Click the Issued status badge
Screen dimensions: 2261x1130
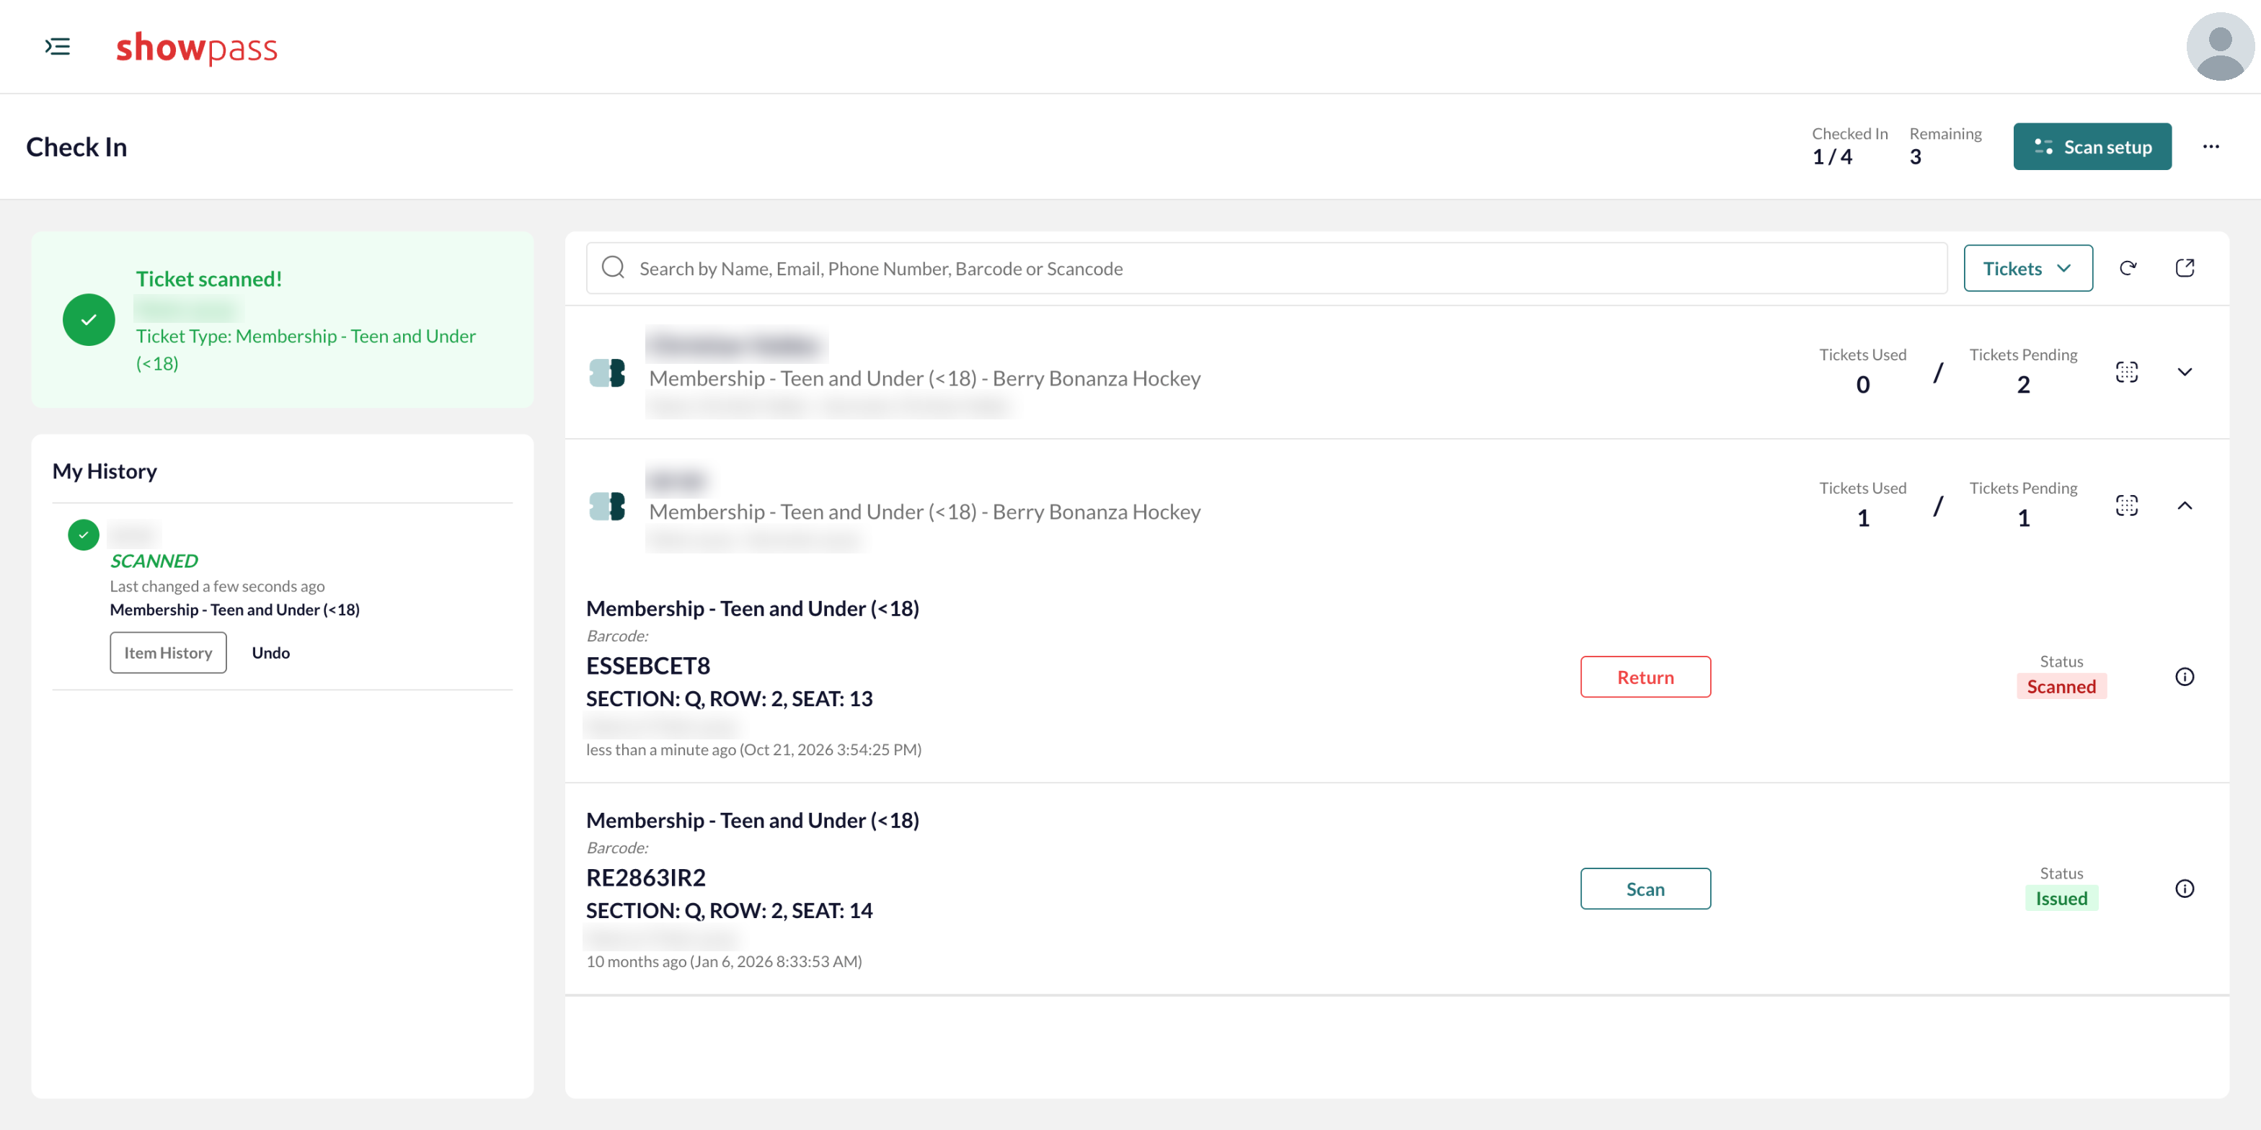2061,899
